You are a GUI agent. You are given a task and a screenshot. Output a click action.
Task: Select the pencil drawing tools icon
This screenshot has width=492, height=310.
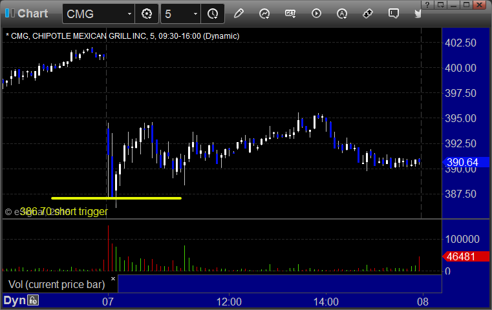(239, 14)
